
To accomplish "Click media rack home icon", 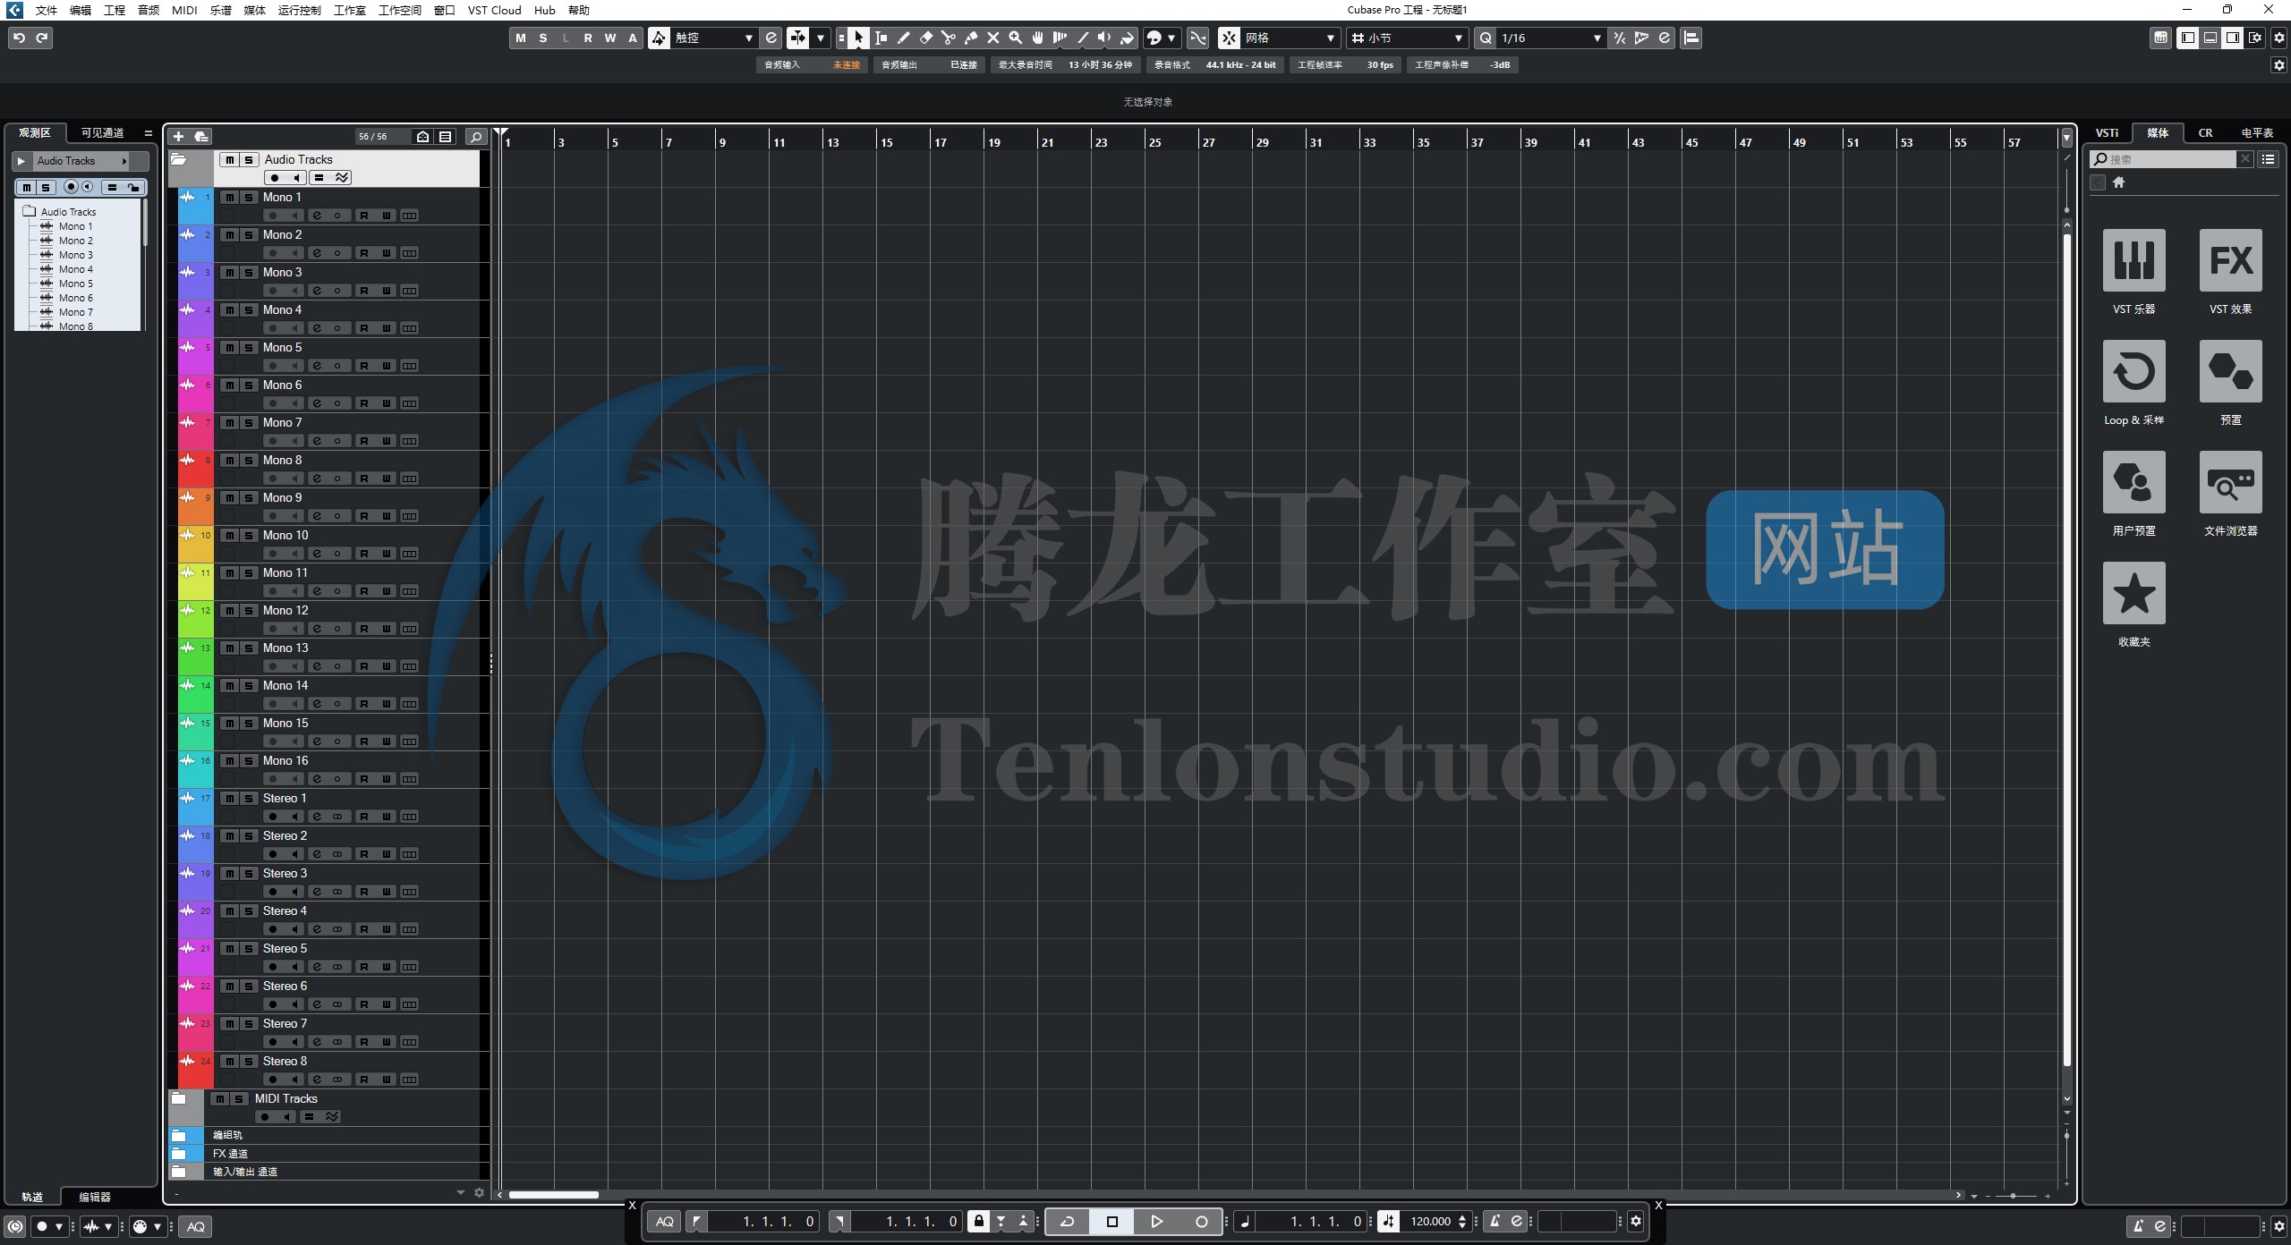I will pyautogui.click(x=2118, y=182).
